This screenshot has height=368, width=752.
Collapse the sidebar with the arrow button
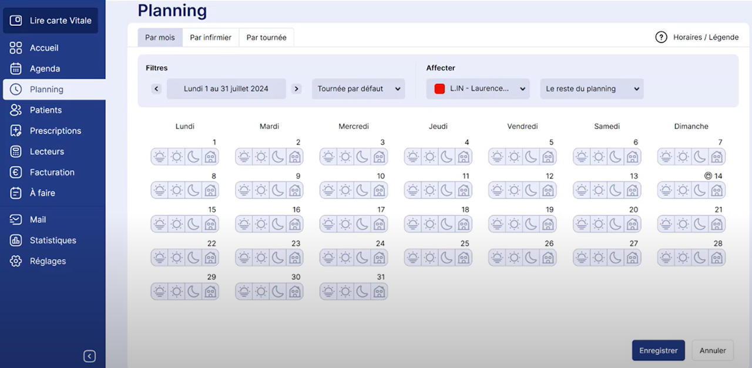pyautogui.click(x=89, y=356)
